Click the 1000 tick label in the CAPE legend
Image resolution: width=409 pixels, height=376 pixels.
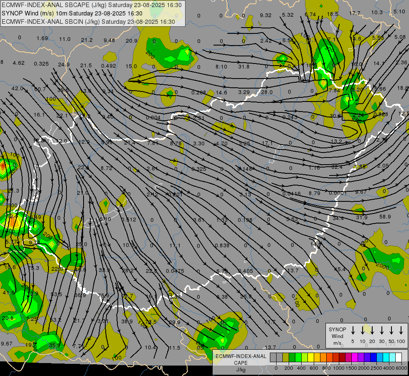click(x=338, y=368)
